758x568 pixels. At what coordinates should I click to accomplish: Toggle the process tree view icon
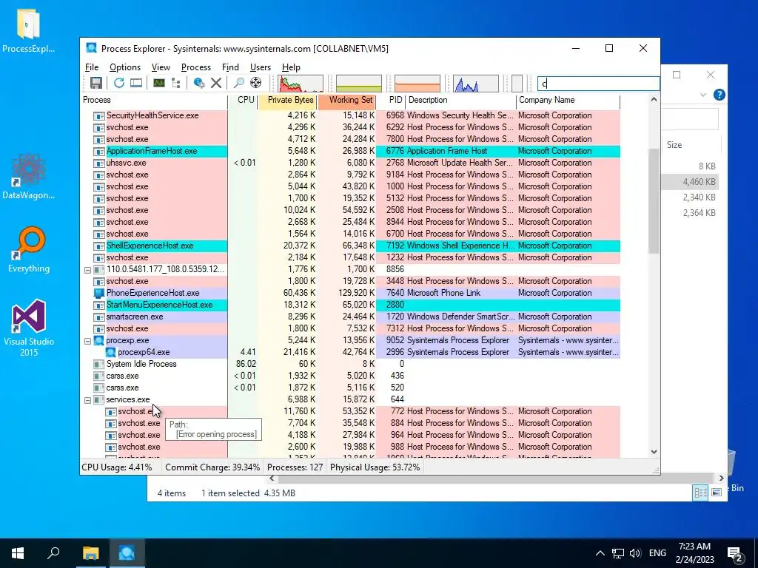click(176, 83)
